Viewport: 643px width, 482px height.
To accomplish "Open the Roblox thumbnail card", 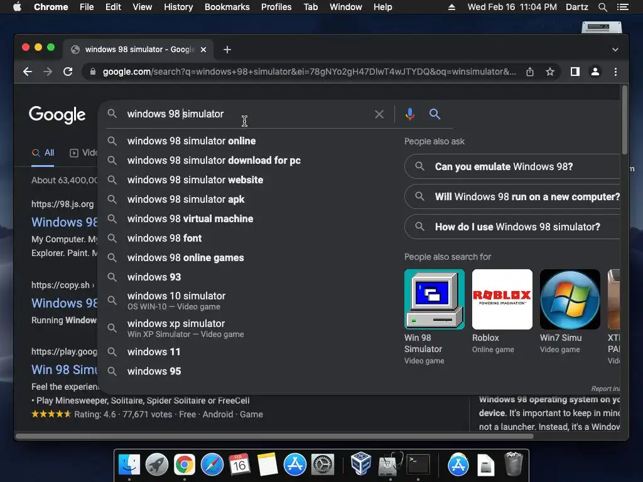I will [502, 299].
